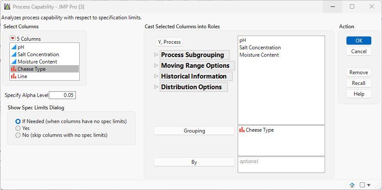
Task: Choose 'Yes' for Show Spec Limits Dialog
Action: click(18, 128)
